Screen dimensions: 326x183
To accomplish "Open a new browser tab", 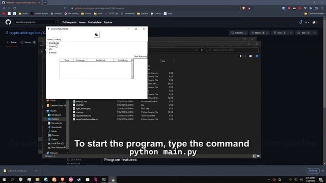I will pos(45,3).
